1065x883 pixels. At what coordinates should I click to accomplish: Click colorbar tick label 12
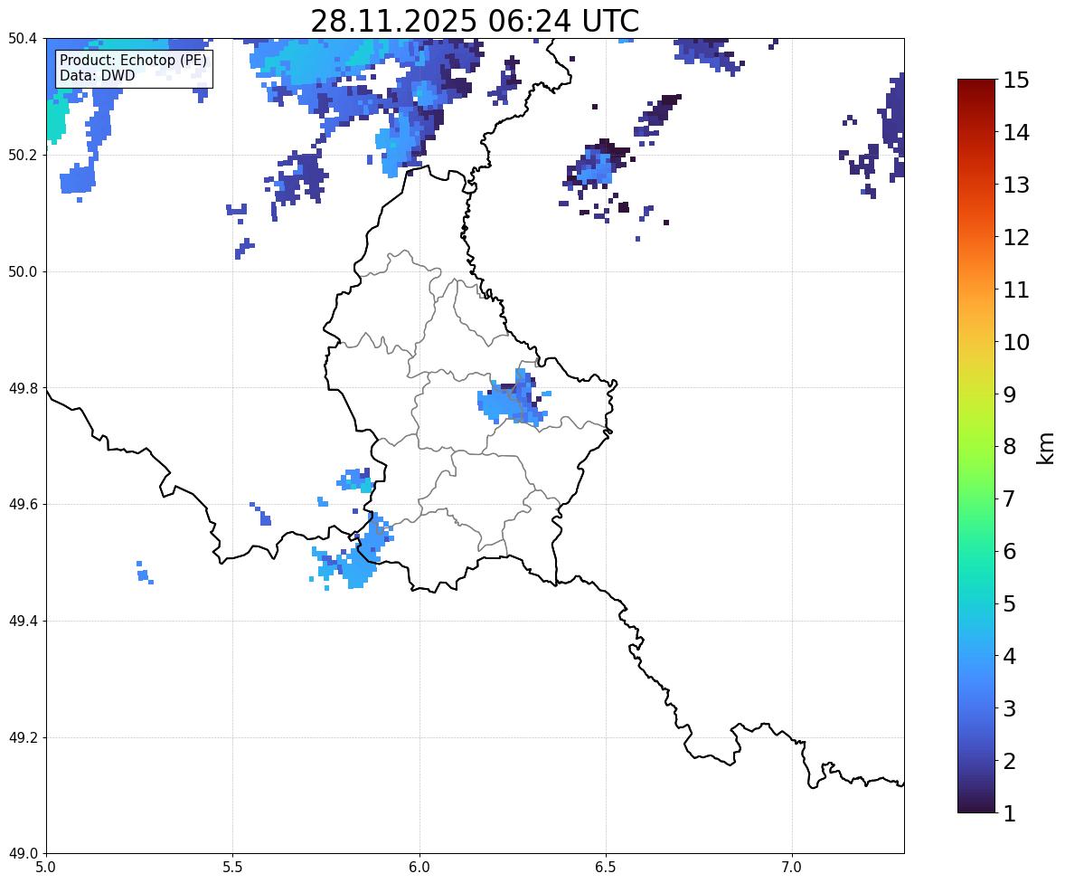(x=1017, y=237)
